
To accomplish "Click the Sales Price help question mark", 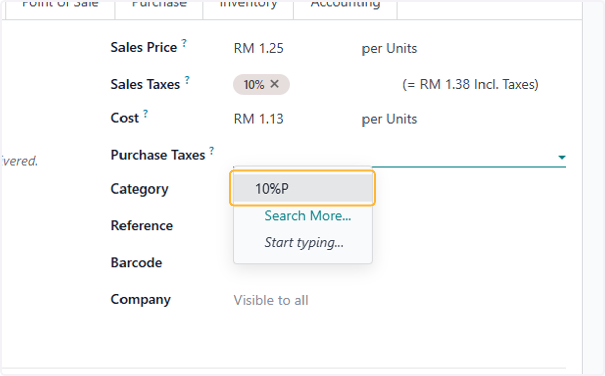I will [184, 43].
